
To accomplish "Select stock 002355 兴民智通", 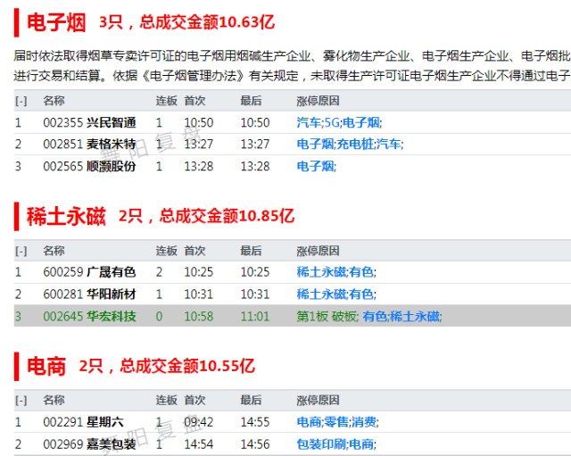I will pyautogui.click(x=89, y=122).
